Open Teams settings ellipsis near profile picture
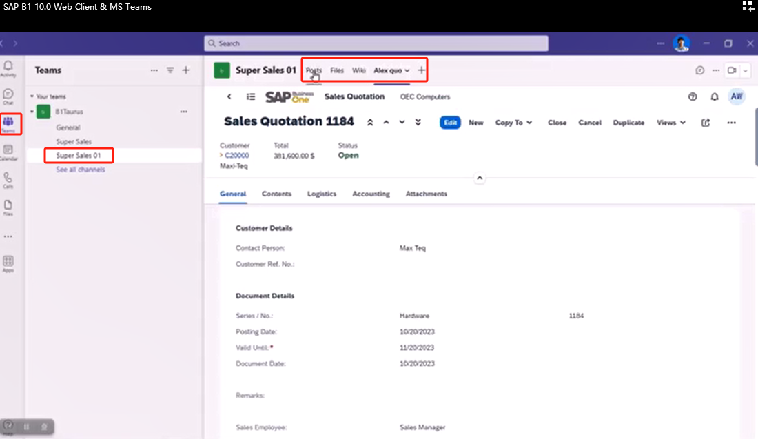Screen dimensions: 758x439 (x=661, y=43)
